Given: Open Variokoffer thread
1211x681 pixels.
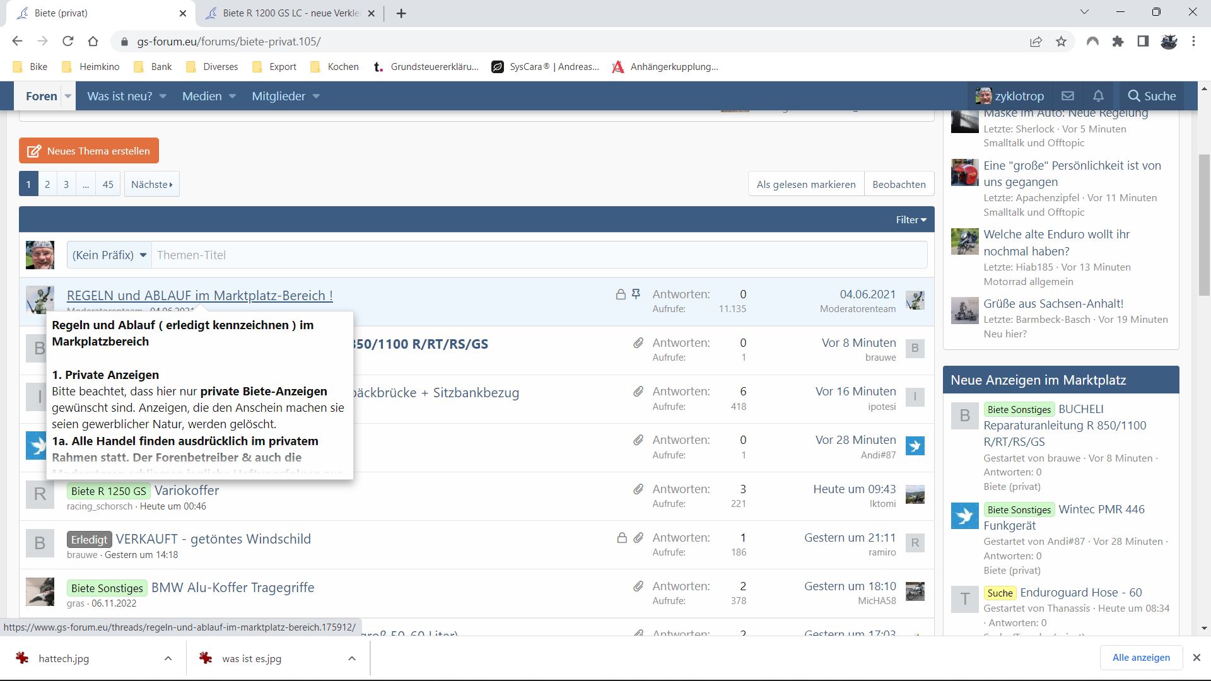Looking at the screenshot, I should [187, 490].
